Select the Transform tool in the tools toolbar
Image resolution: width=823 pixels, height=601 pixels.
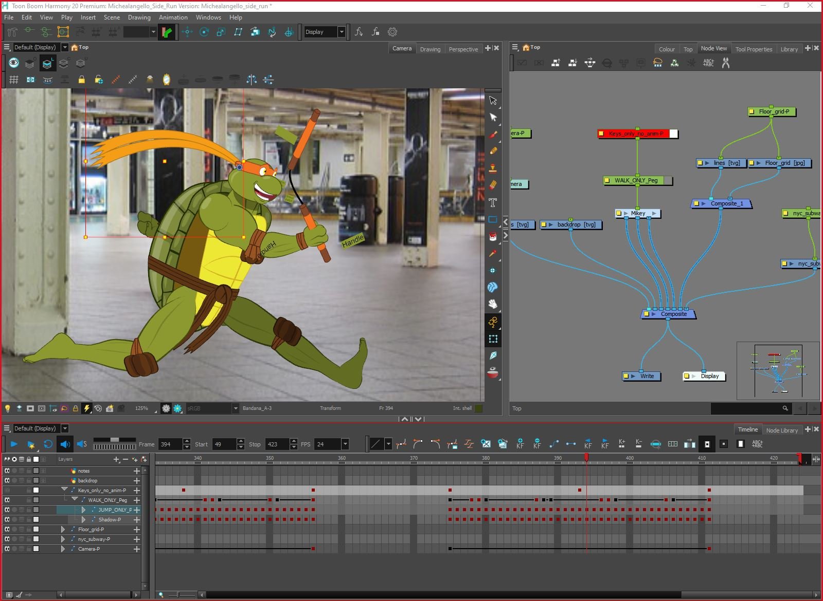tap(493, 100)
